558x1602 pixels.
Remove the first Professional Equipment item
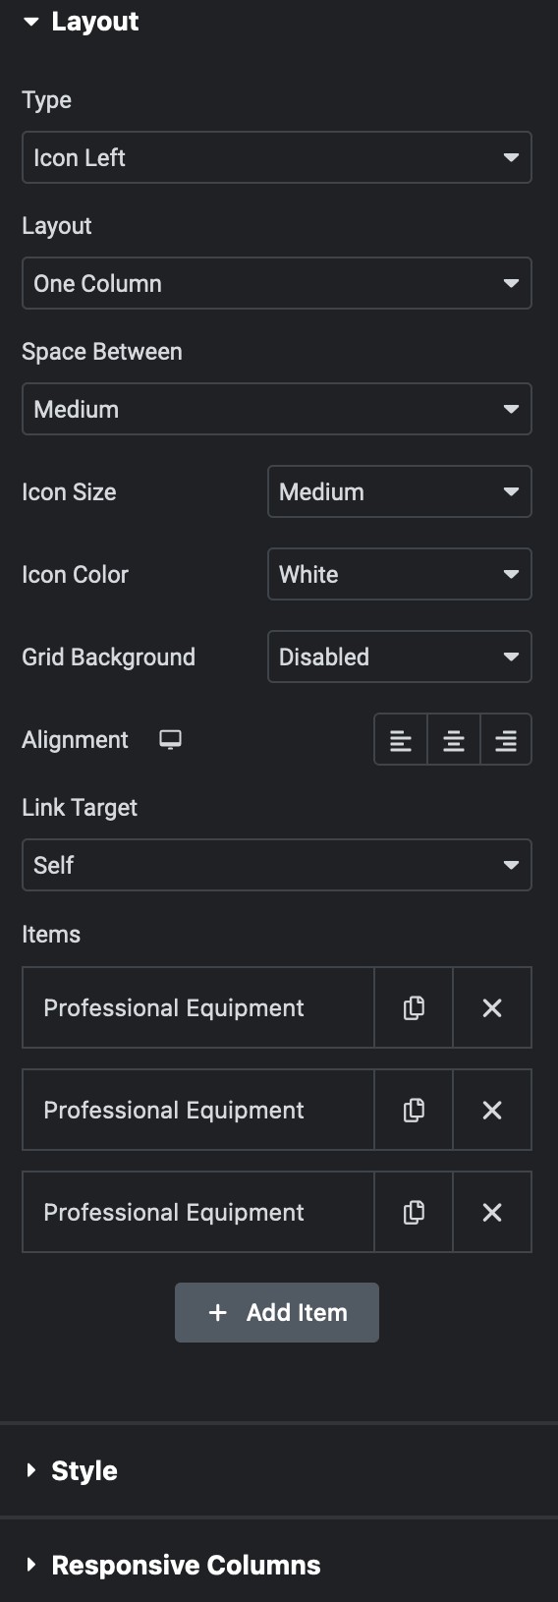(492, 1007)
